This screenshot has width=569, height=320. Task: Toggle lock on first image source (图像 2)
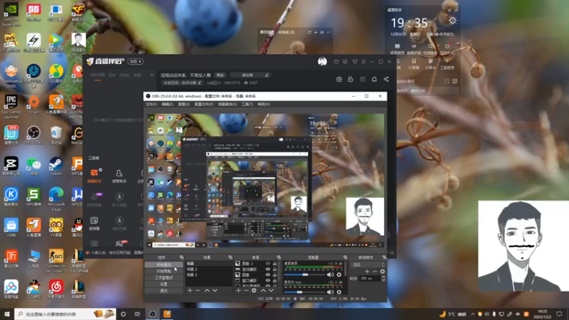click(275, 264)
